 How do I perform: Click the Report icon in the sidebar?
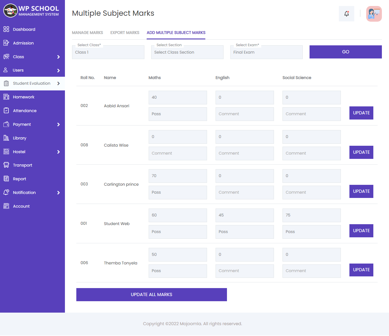6,179
